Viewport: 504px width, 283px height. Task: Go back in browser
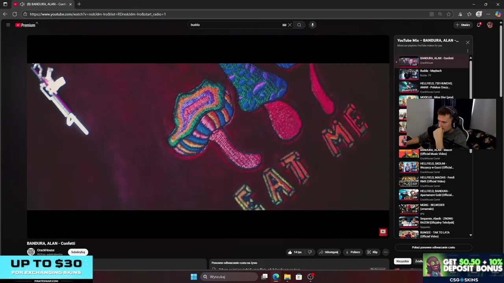(5, 14)
